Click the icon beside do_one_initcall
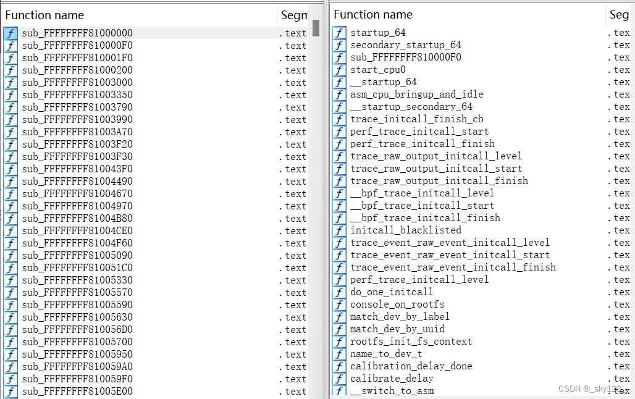The width and height of the screenshot is (635, 399). [339, 292]
